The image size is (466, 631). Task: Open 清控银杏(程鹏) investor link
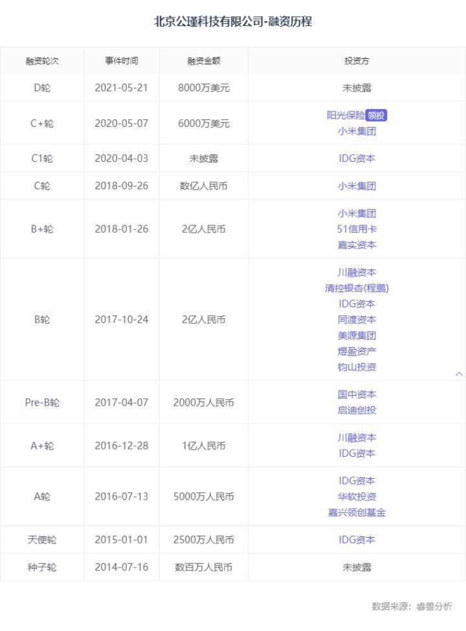tap(357, 288)
